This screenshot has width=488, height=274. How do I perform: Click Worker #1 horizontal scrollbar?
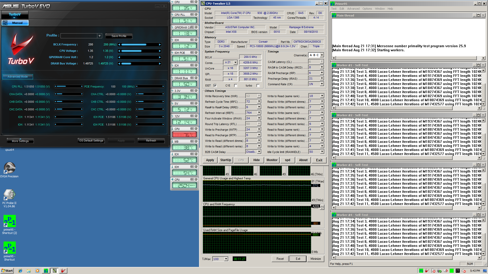[407, 108]
